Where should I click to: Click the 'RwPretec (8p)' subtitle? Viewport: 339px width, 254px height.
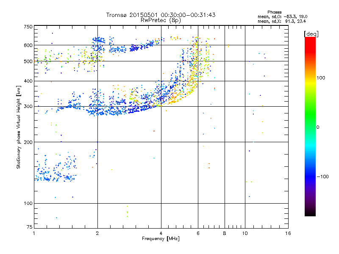tap(161, 20)
